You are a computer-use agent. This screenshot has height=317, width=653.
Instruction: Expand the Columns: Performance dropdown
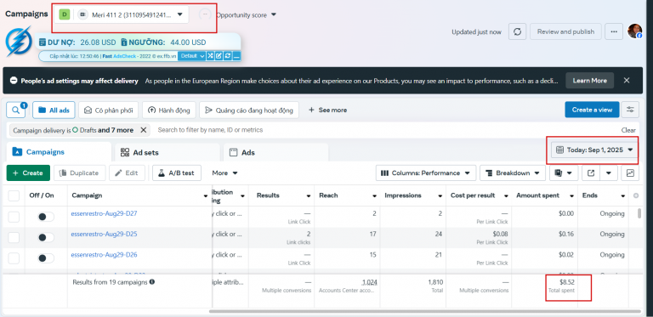[x=426, y=173]
